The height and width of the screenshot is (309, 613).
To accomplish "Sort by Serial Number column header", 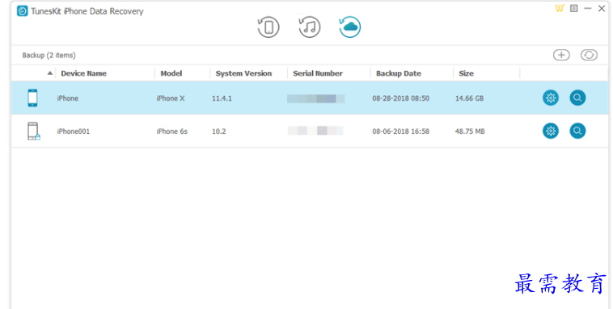I will pos(318,73).
